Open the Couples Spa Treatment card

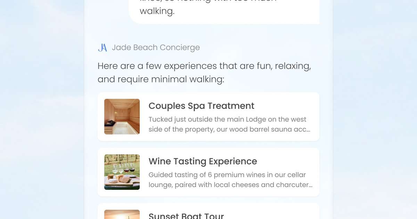pyautogui.click(x=208, y=116)
